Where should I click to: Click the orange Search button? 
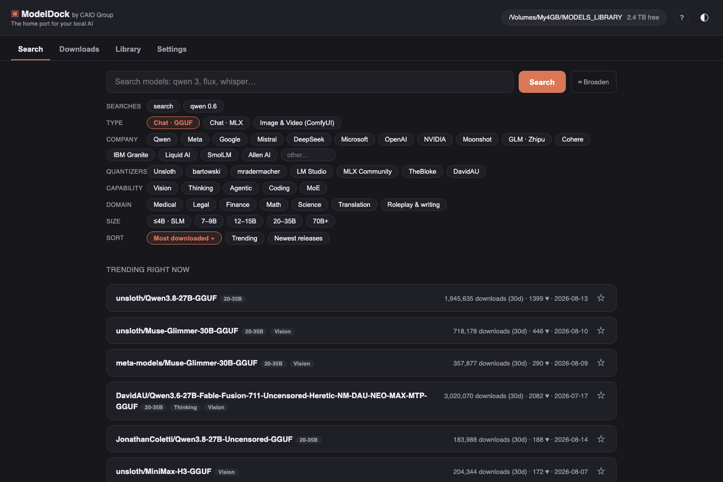tap(542, 82)
